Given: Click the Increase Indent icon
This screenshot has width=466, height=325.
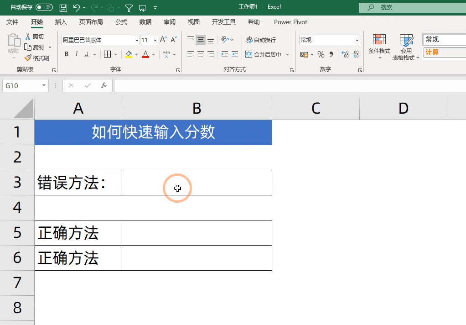Looking at the screenshot, I should [235, 54].
